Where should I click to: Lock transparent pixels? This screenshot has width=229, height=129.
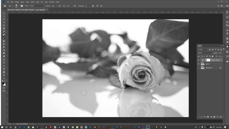click(202, 56)
